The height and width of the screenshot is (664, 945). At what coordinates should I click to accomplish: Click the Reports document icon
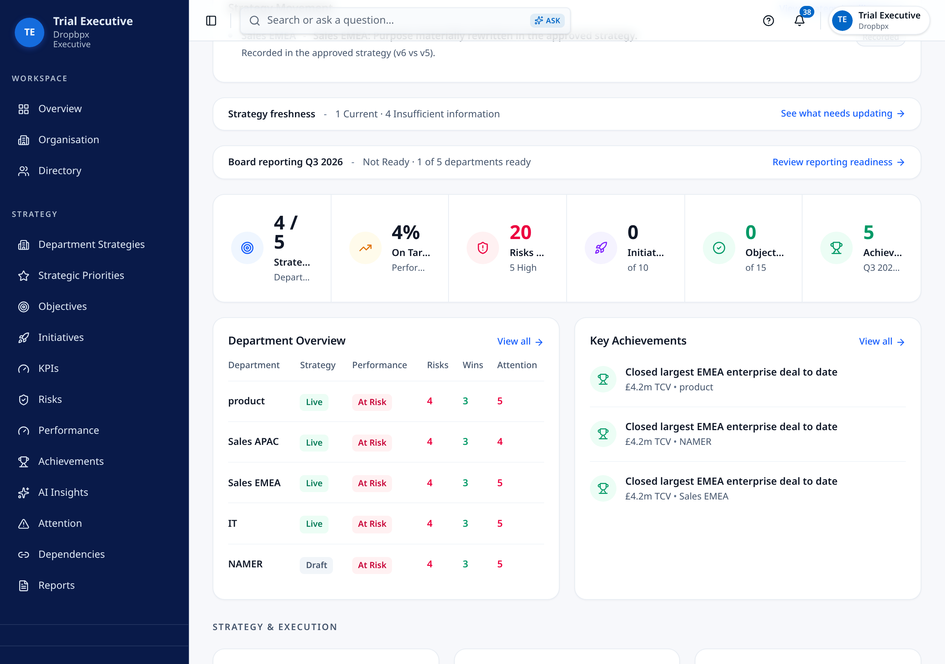[x=24, y=585]
